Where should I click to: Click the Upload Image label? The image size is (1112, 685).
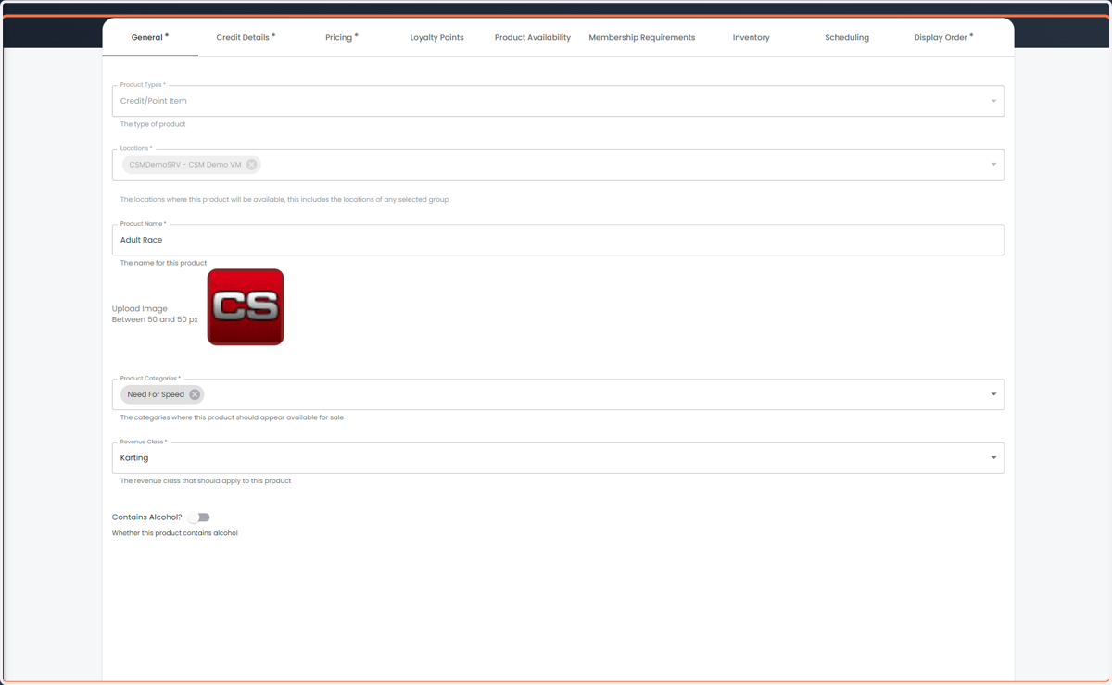click(140, 308)
